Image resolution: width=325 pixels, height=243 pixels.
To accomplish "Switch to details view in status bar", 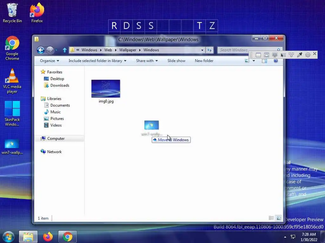I will pos(271,218).
